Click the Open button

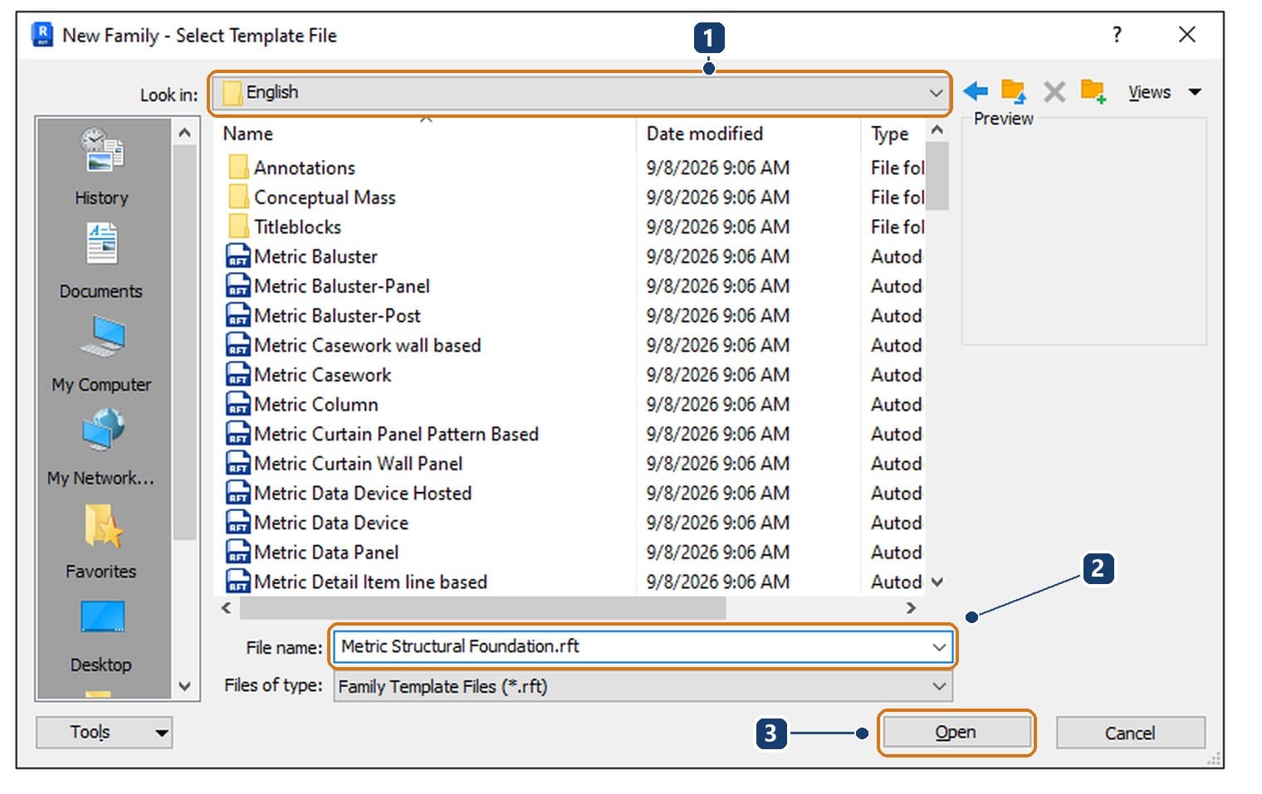[956, 733]
